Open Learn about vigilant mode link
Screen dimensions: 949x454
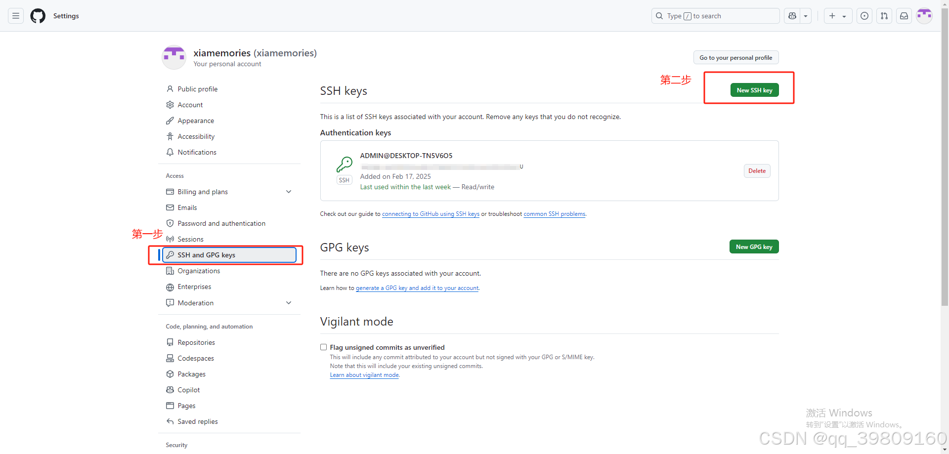pyautogui.click(x=364, y=375)
